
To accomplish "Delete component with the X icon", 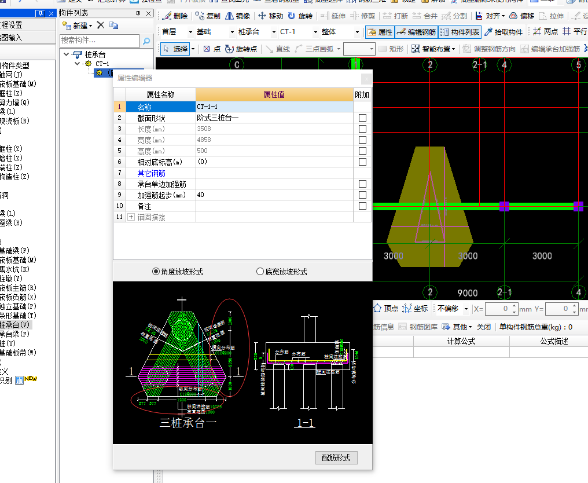I will click(101, 25).
